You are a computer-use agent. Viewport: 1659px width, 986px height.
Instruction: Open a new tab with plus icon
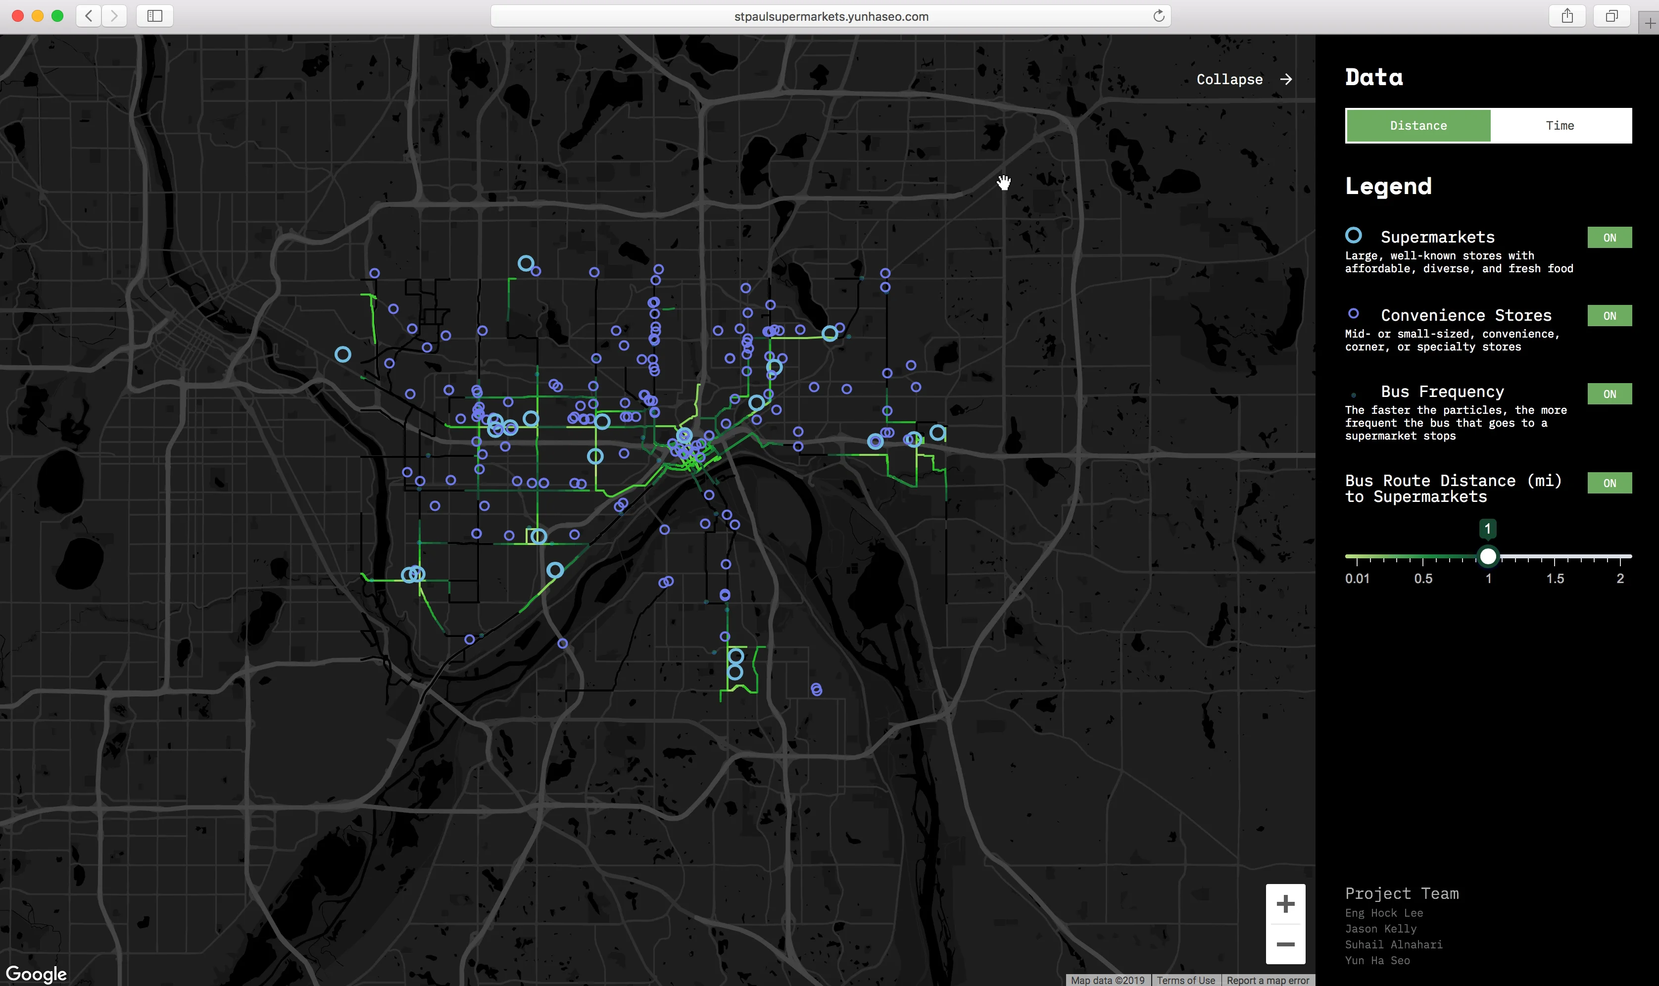(1650, 23)
